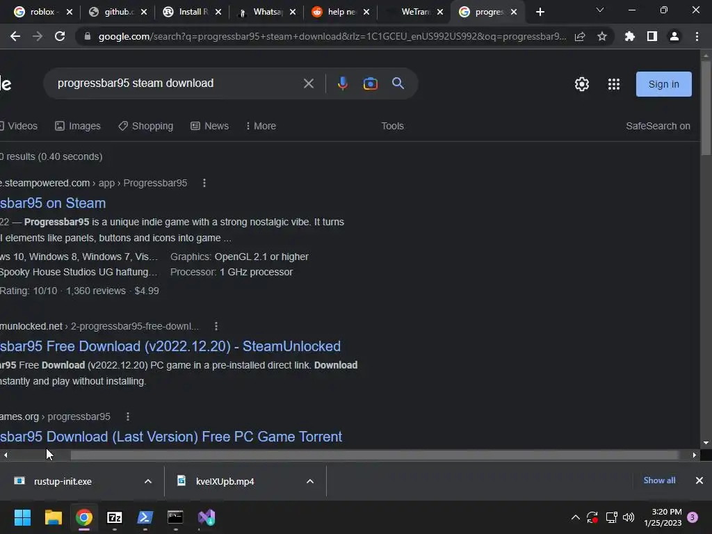Click the Sign in button
The height and width of the screenshot is (534, 712).
(664, 84)
